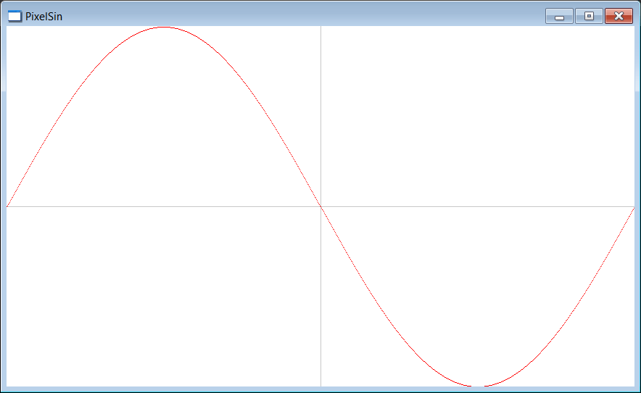Maximize the PixelSin window
This screenshot has height=393, width=641.
click(x=589, y=17)
